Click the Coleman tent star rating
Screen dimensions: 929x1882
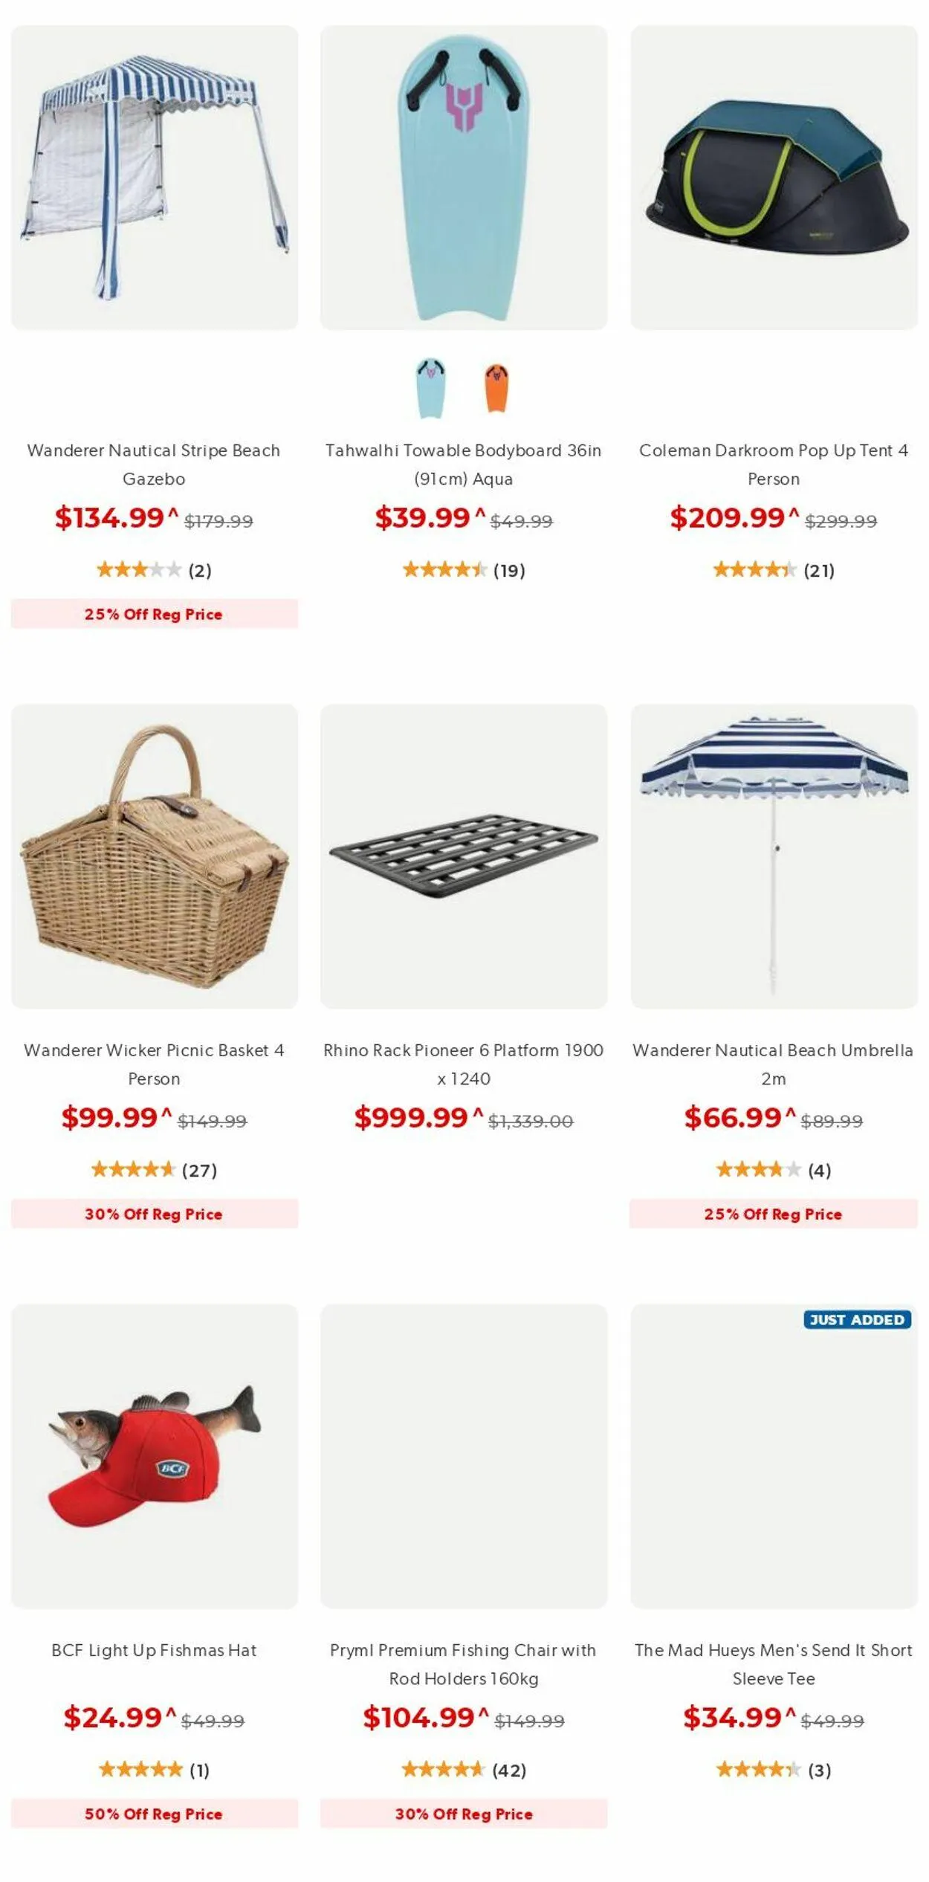click(x=754, y=570)
